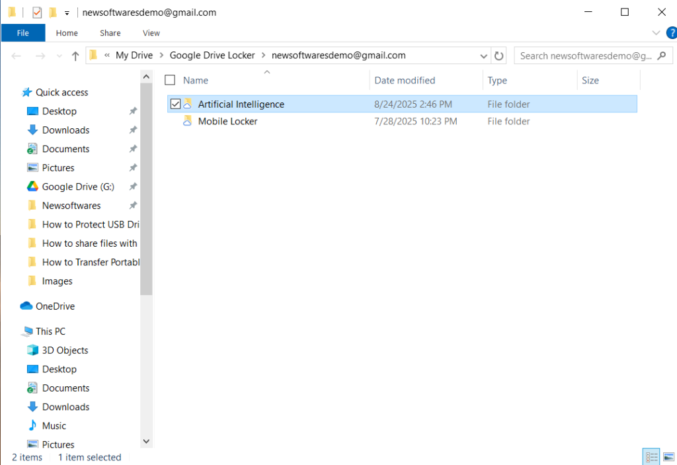Open the address bar history dropdown

(483, 56)
